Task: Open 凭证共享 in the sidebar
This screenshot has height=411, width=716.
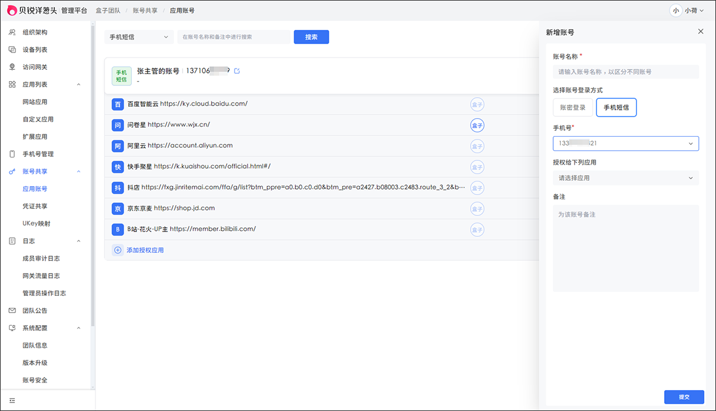Action: (35, 206)
